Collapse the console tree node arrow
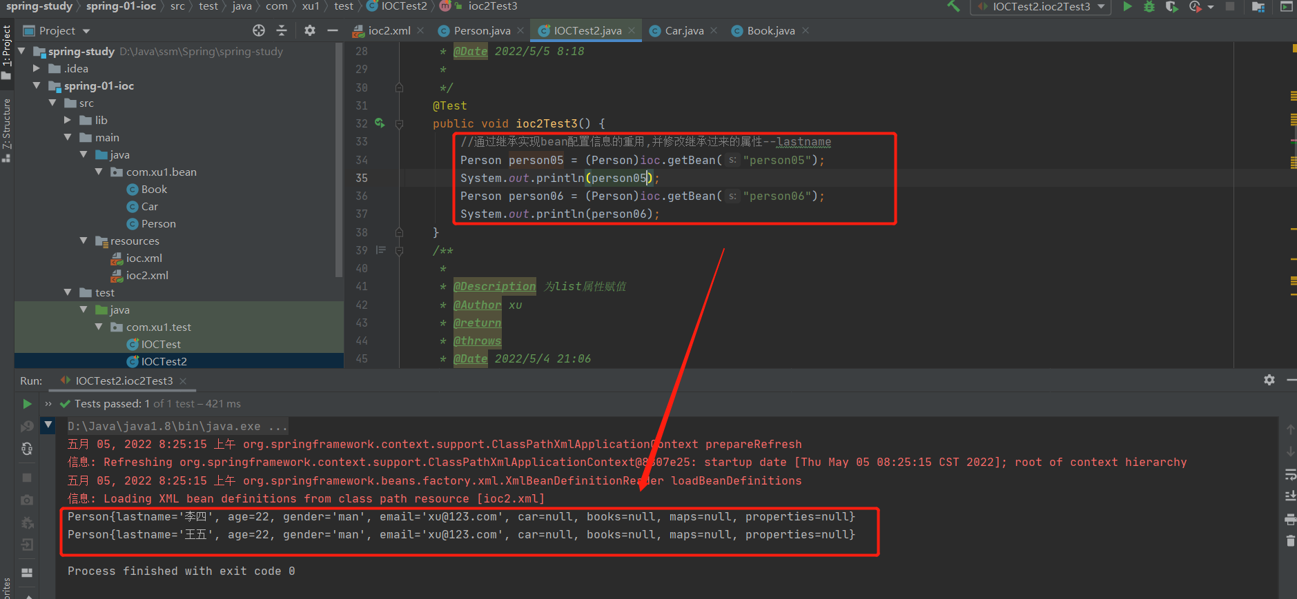Viewport: 1297px width, 599px height. [48, 425]
